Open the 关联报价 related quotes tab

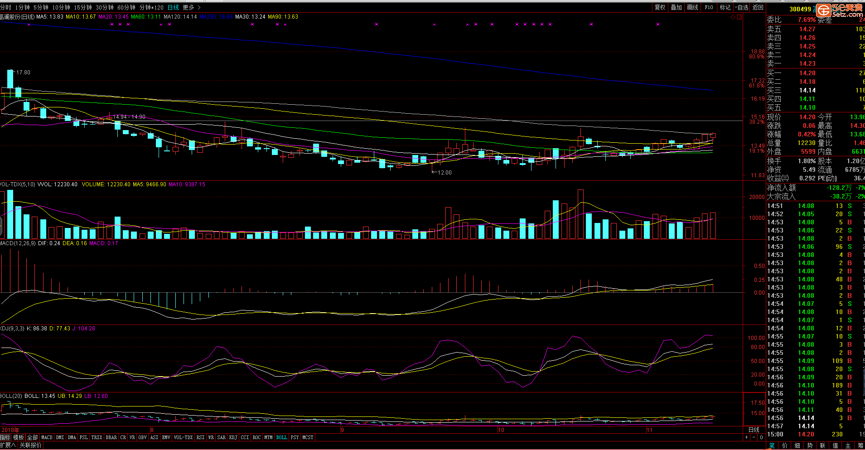coord(31,445)
